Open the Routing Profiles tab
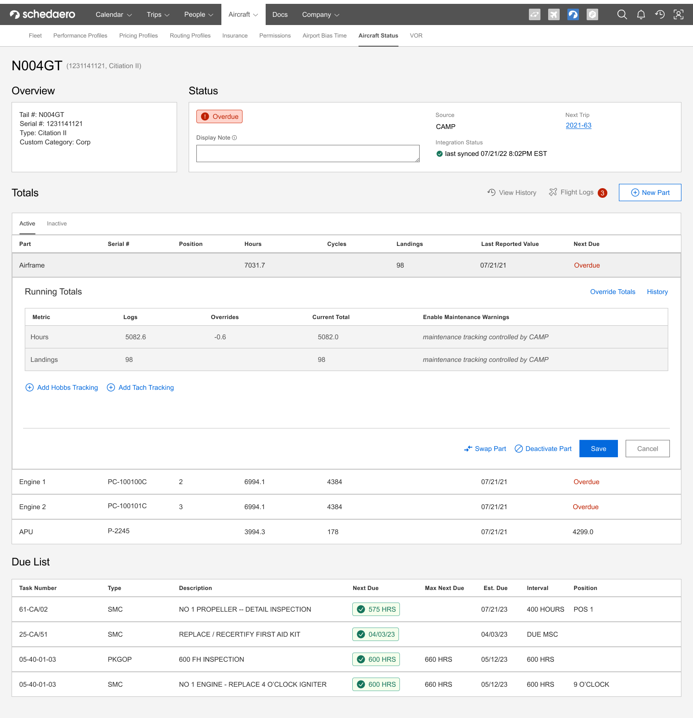Screen dimensions: 693x718 190,36
